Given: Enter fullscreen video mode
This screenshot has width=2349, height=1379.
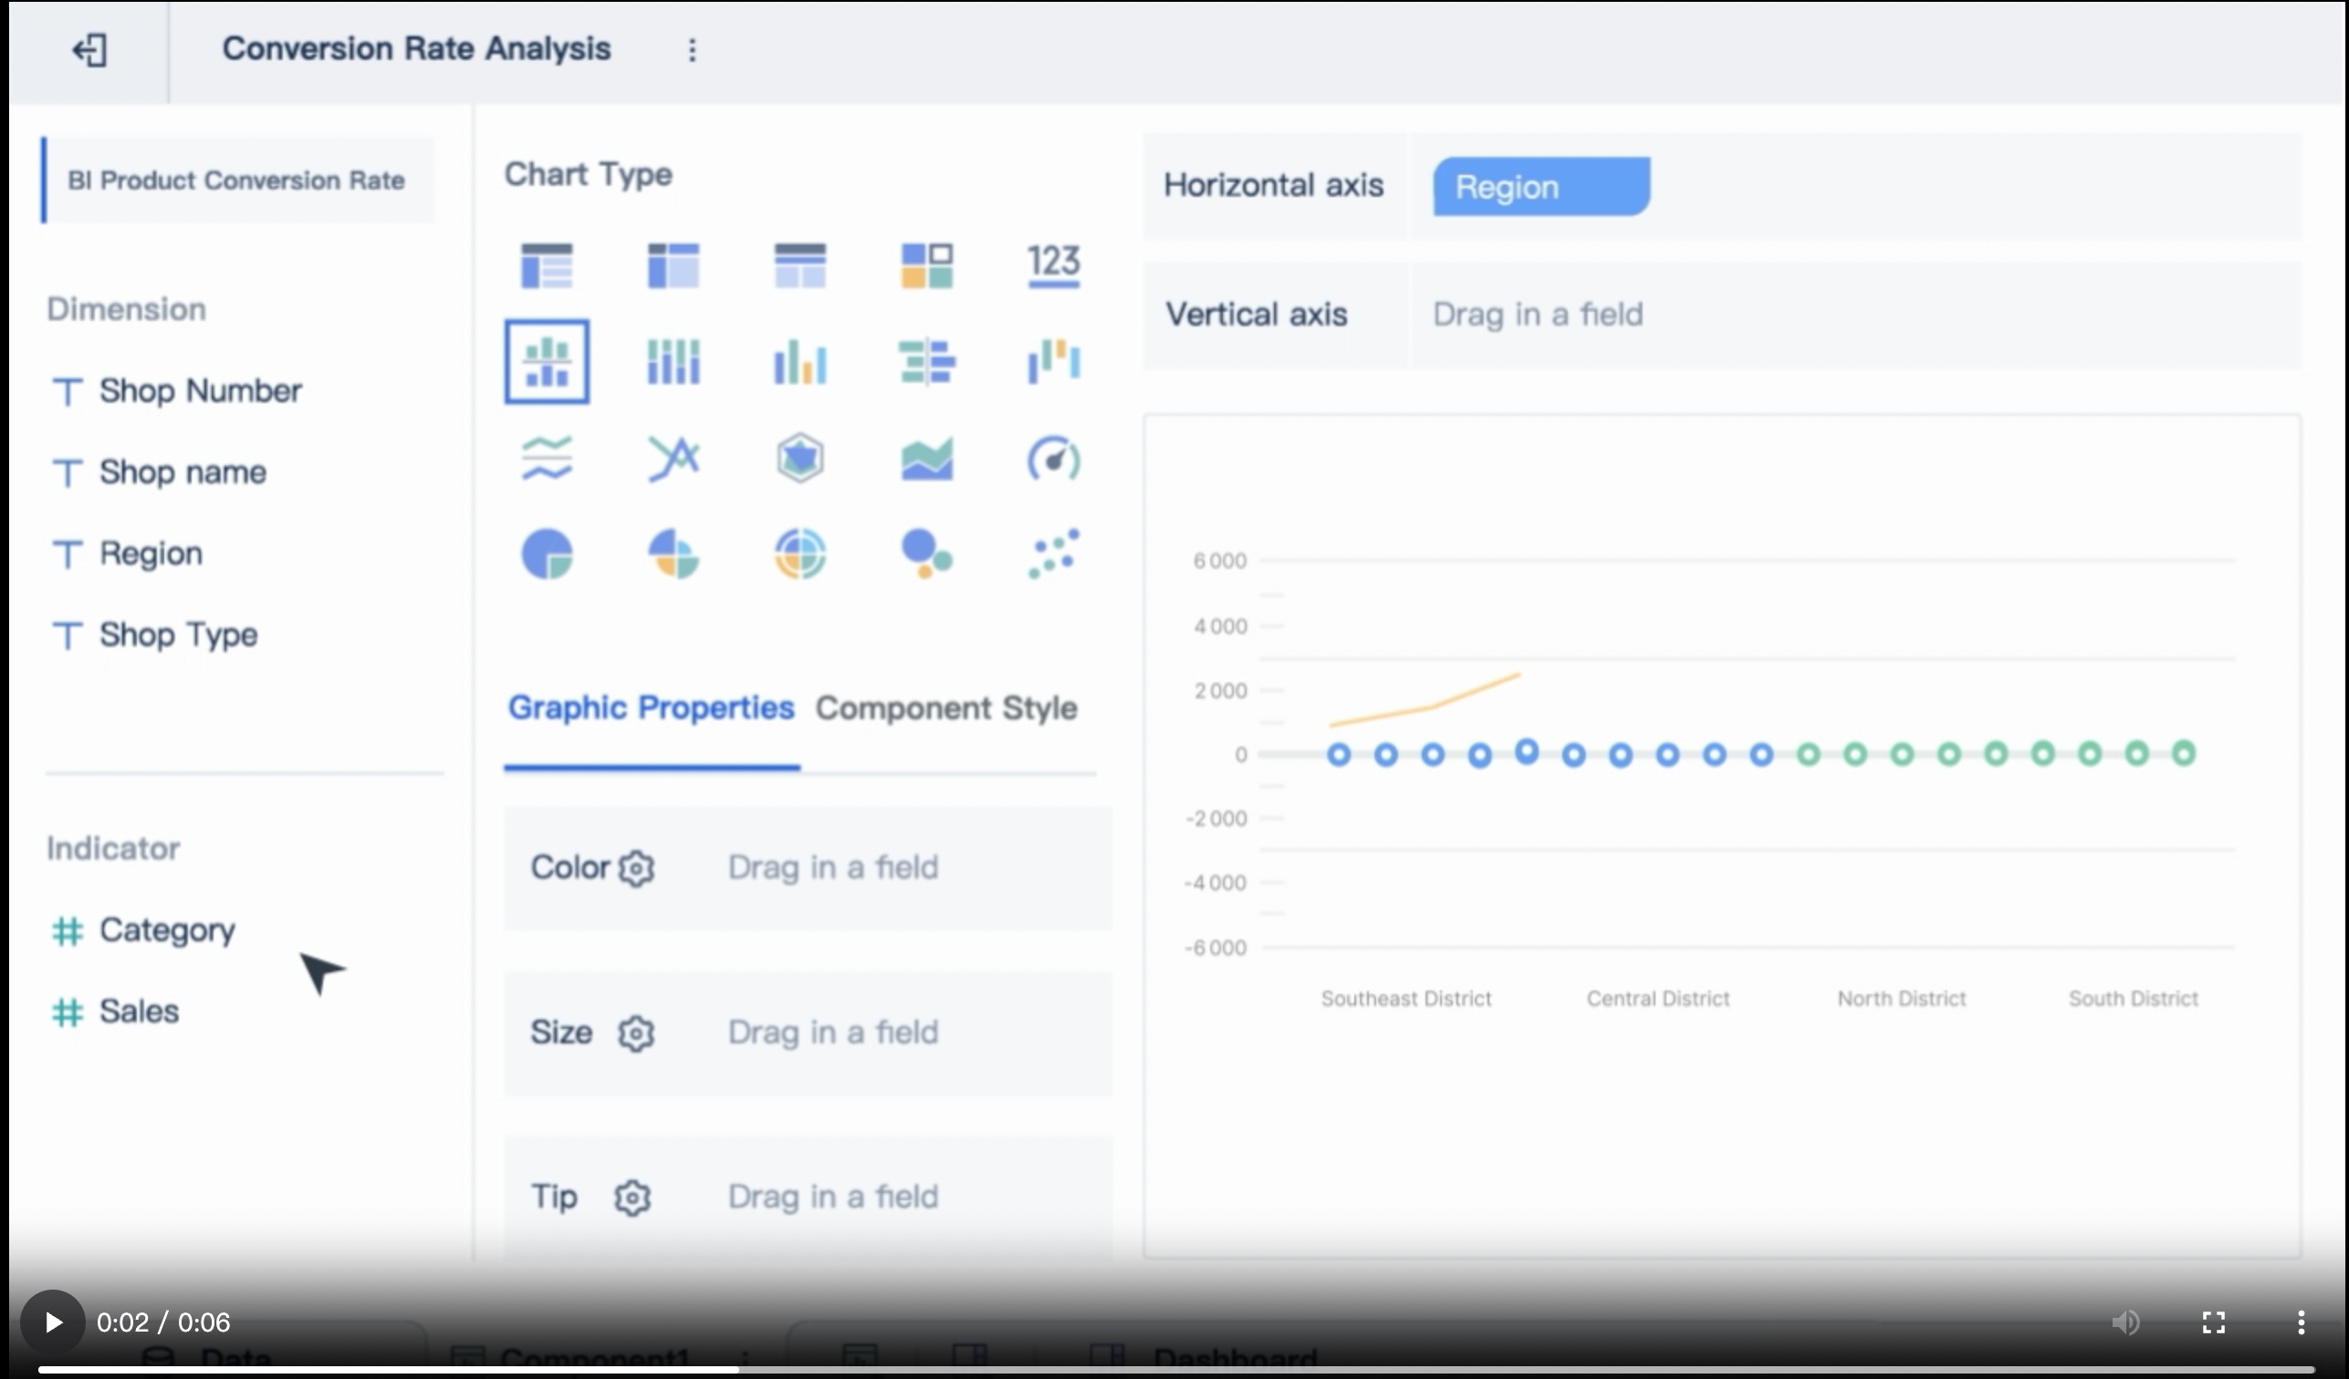Looking at the screenshot, I should point(2214,1322).
